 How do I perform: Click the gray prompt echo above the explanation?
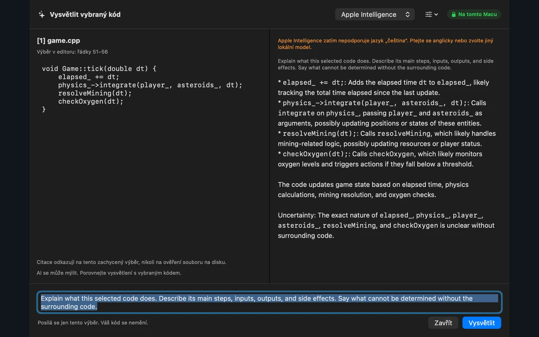[386, 64]
